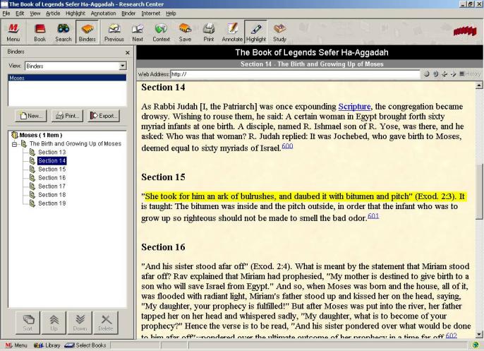Open the Highlight menu

(x=75, y=13)
